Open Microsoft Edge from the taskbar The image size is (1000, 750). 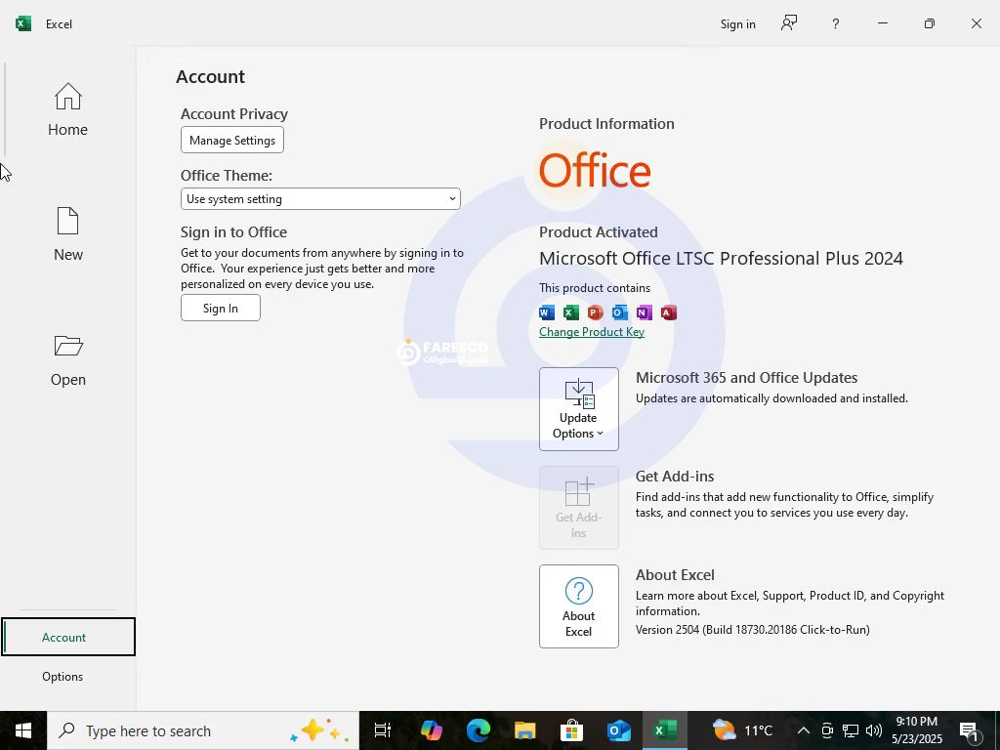pos(478,730)
